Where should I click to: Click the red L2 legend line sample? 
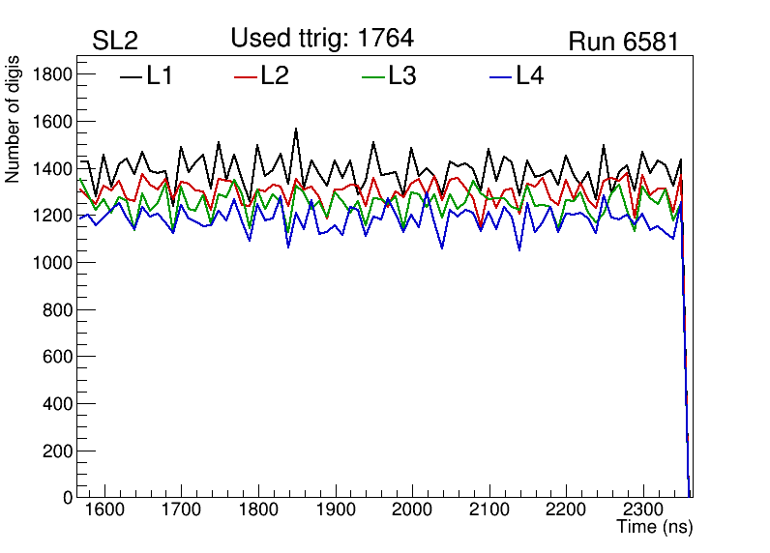[x=246, y=76]
